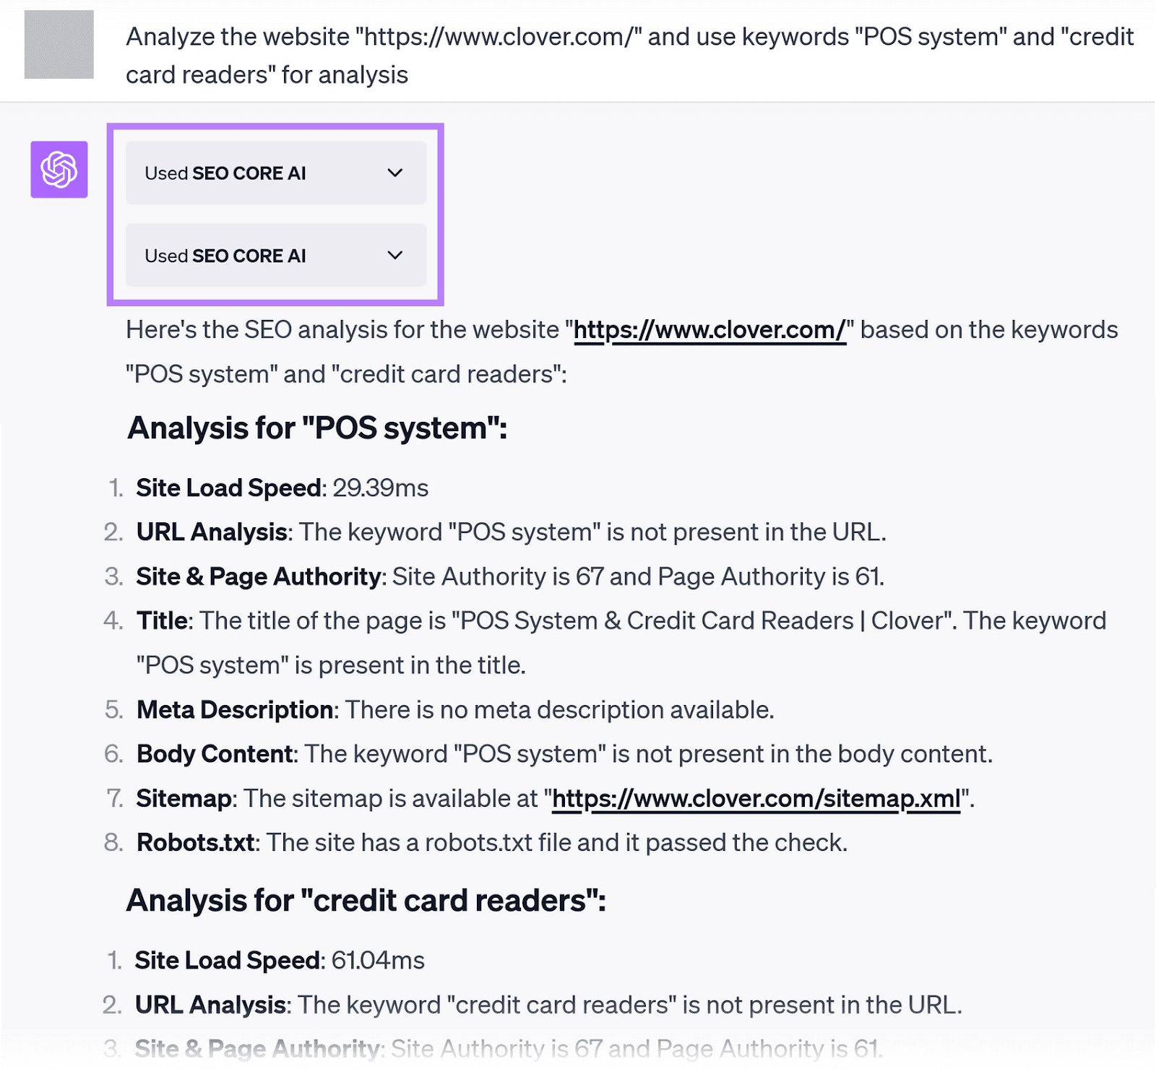Image resolution: width=1156 pixels, height=1069 pixels.
Task: Click the bold 'Sitemap' label
Action: (x=184, y=799)
